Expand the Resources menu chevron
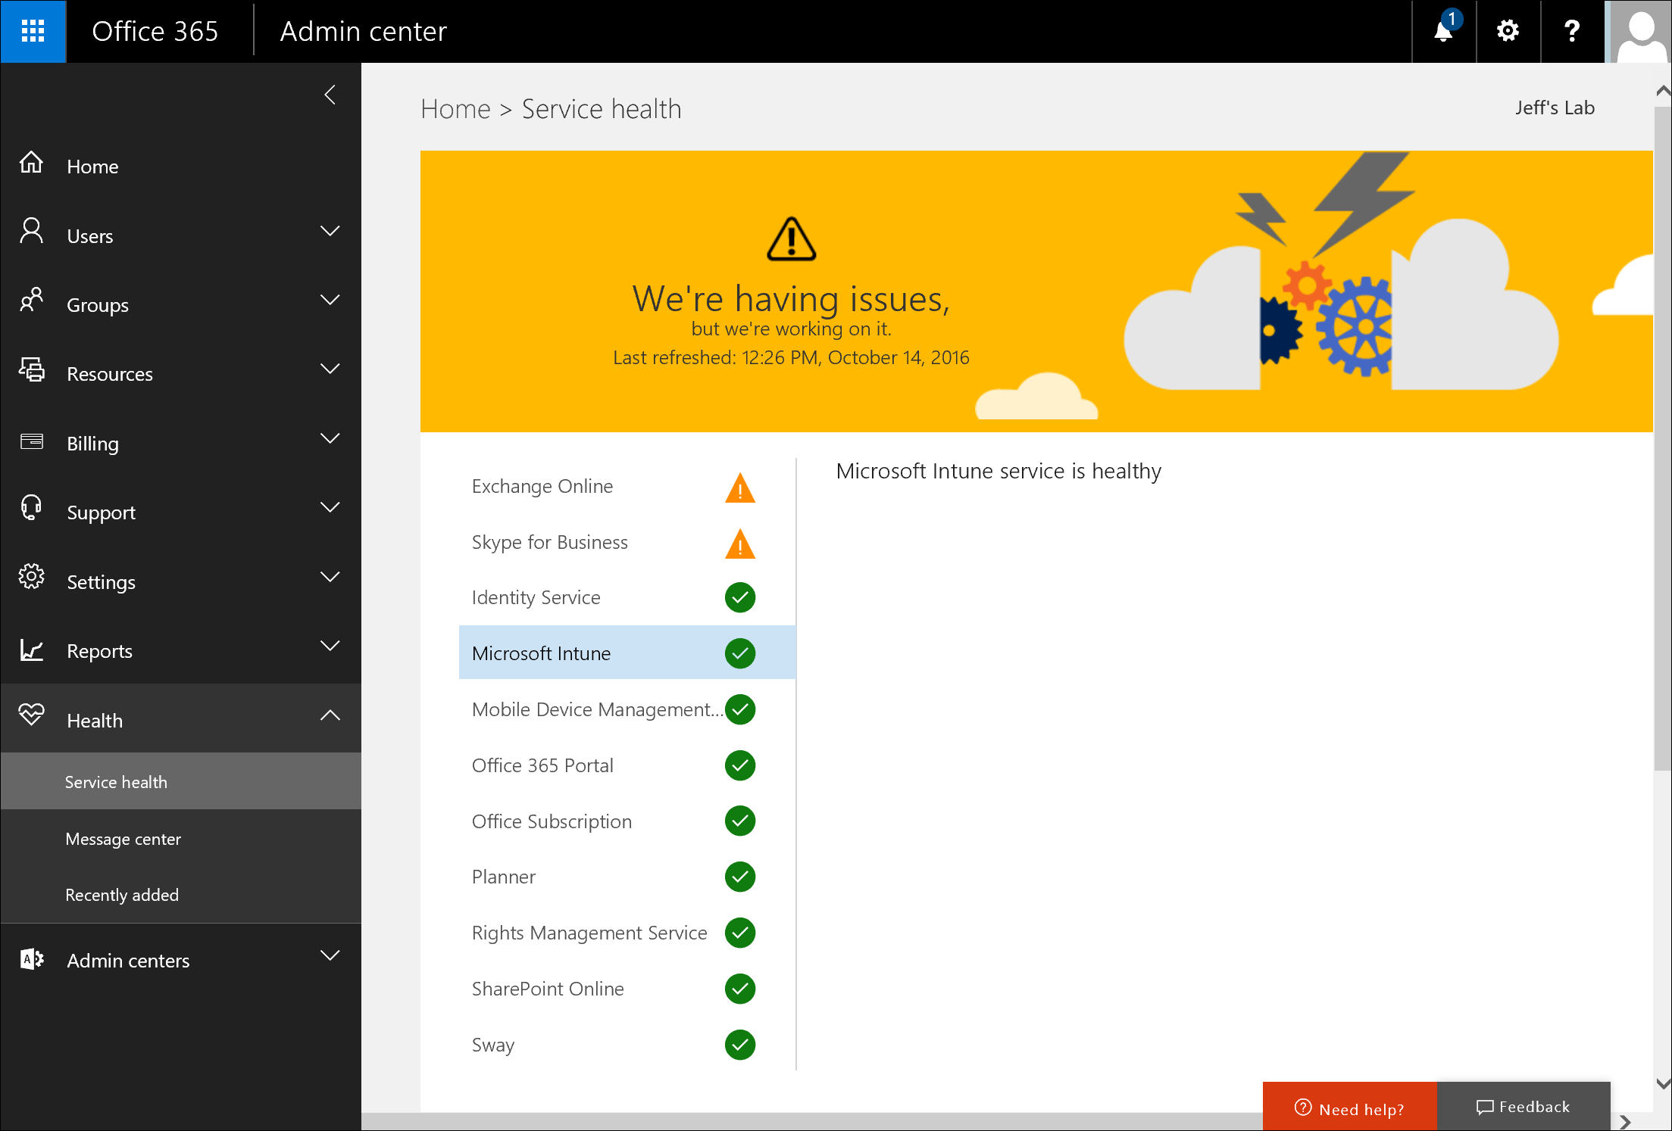The height and width of the screenshot is (1131, 1672). pyautogui.click(x=330, y=369)
